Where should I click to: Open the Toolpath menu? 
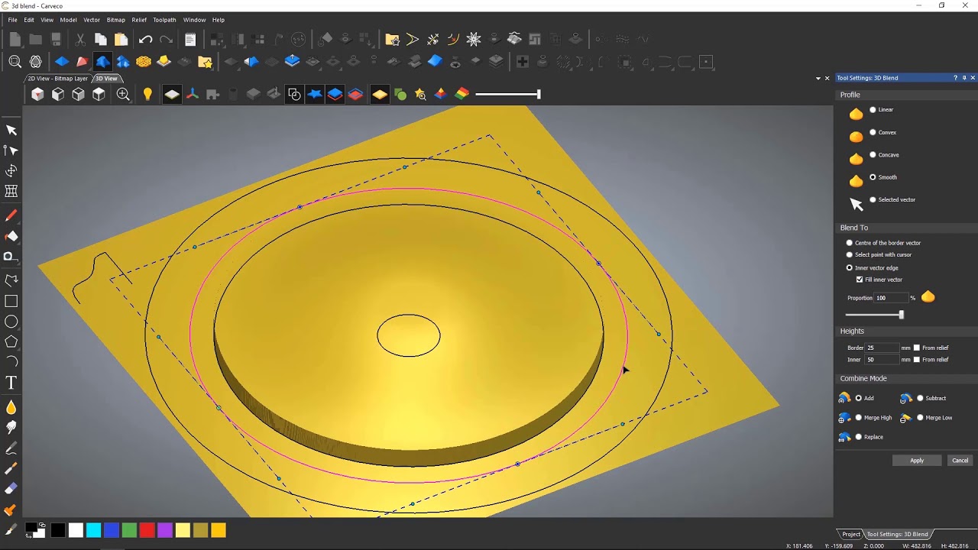pos(164,20)
